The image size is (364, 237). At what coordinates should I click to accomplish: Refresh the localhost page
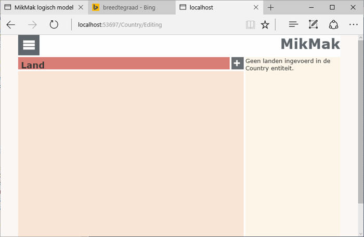54,24
